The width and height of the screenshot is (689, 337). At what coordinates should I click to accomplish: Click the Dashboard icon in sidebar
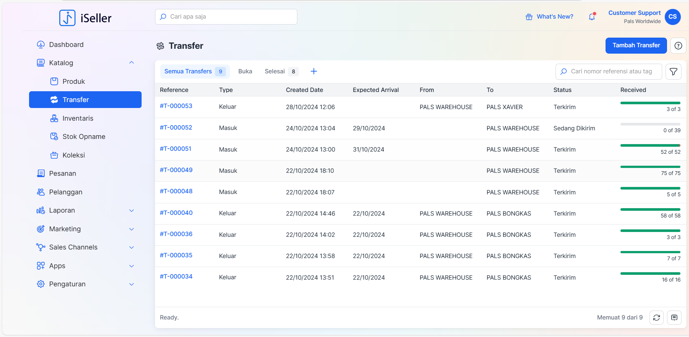(41, 45)
